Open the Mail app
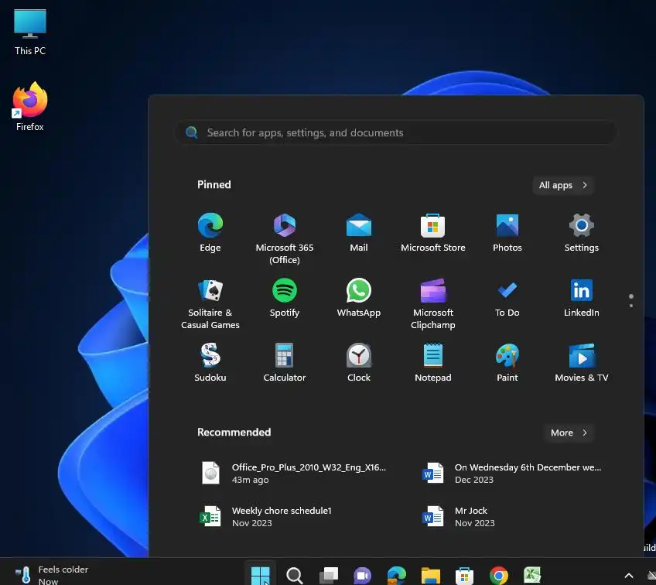656x585 pixels. click(358, 233)
